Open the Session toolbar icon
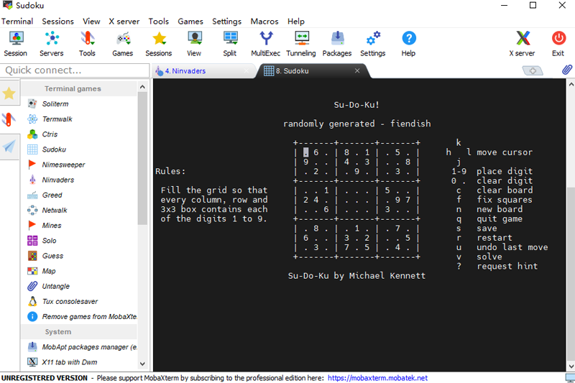Image resolution: width=575 pixels, height=383 pixels. point(15,44)
